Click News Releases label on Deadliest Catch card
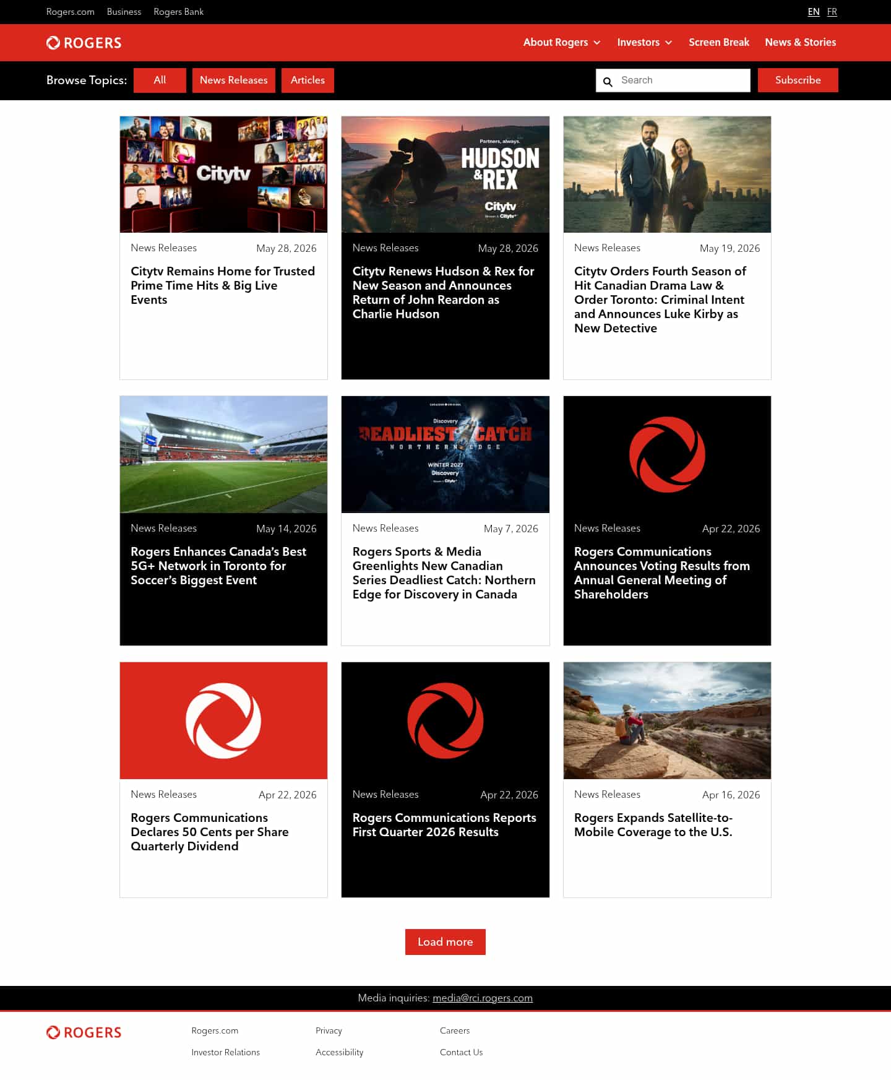The width and height of the screenshot is (891, 1080). coord(385,528)
